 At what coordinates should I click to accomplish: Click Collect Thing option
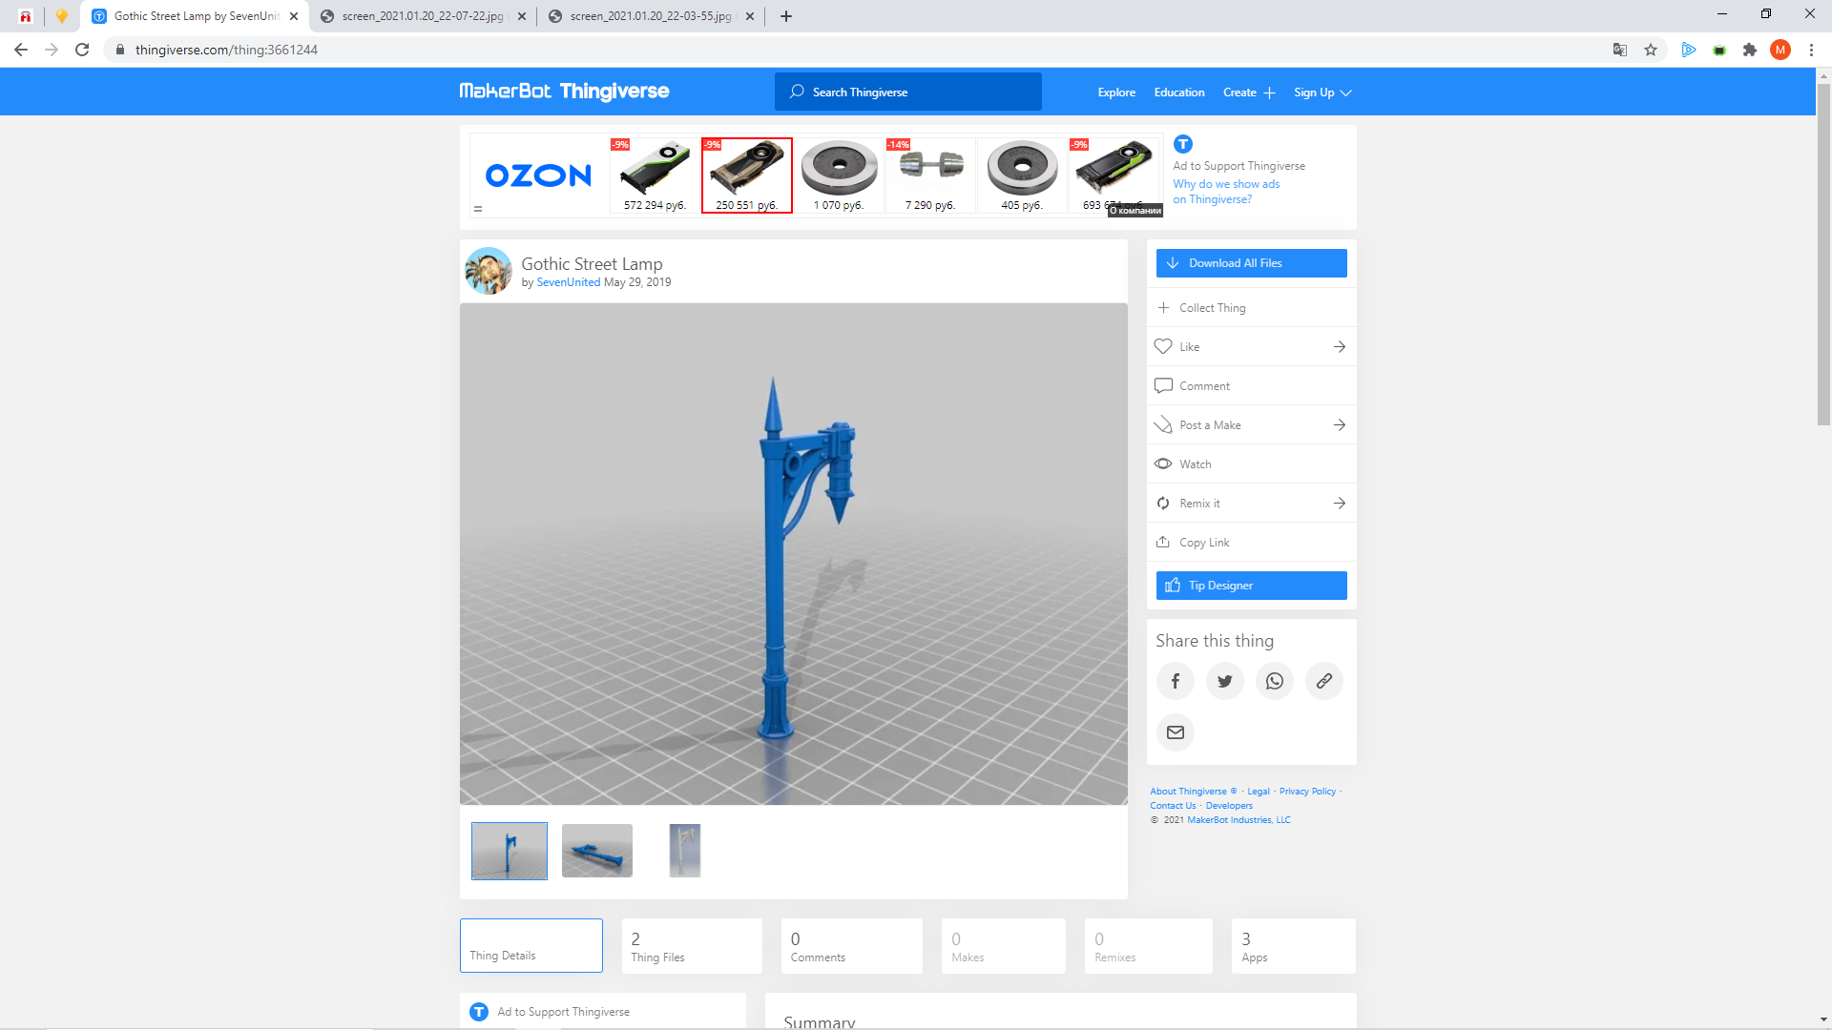[x=1212, y=308]
